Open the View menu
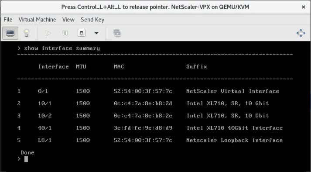The image size is (311, 172). (68, 20)
